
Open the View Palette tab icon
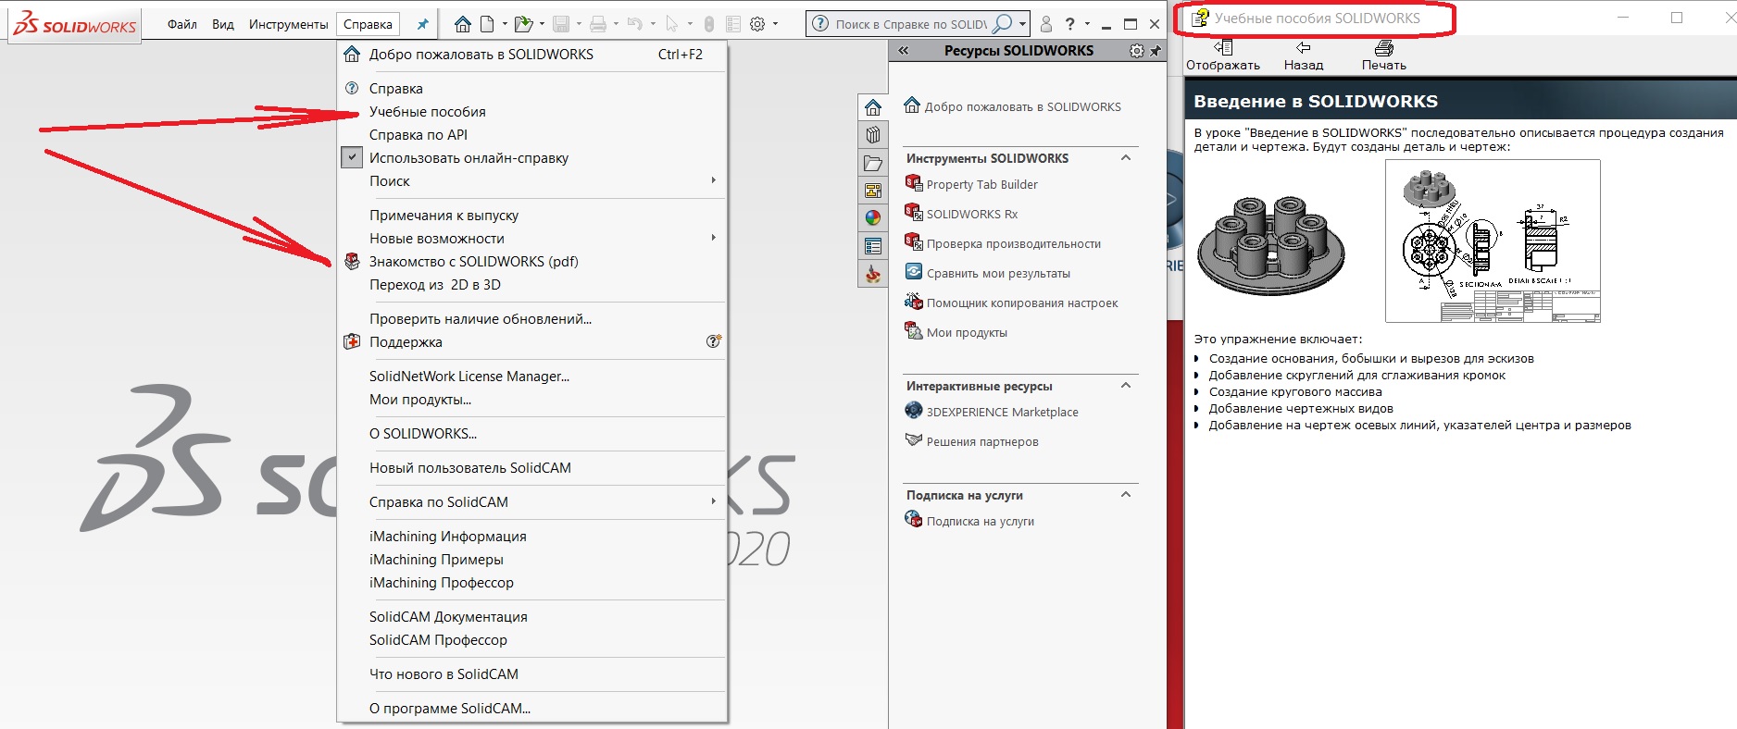pyautogui.click(x=873, y=191)
